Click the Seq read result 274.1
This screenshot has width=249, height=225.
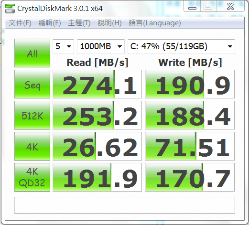point(97,84)
